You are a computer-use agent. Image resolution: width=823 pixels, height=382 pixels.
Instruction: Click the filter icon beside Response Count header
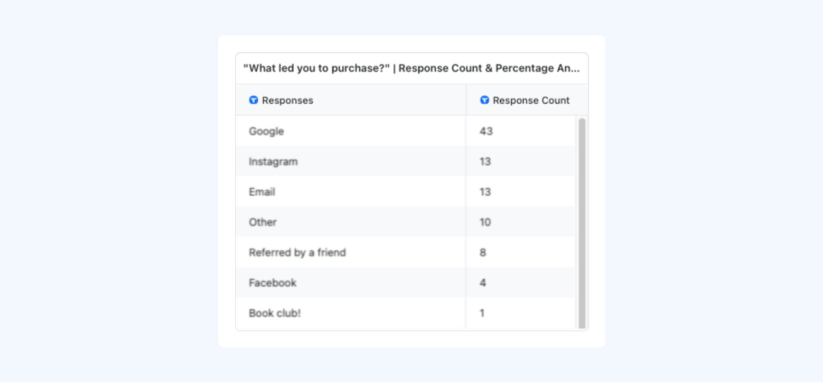coord(484,100)
